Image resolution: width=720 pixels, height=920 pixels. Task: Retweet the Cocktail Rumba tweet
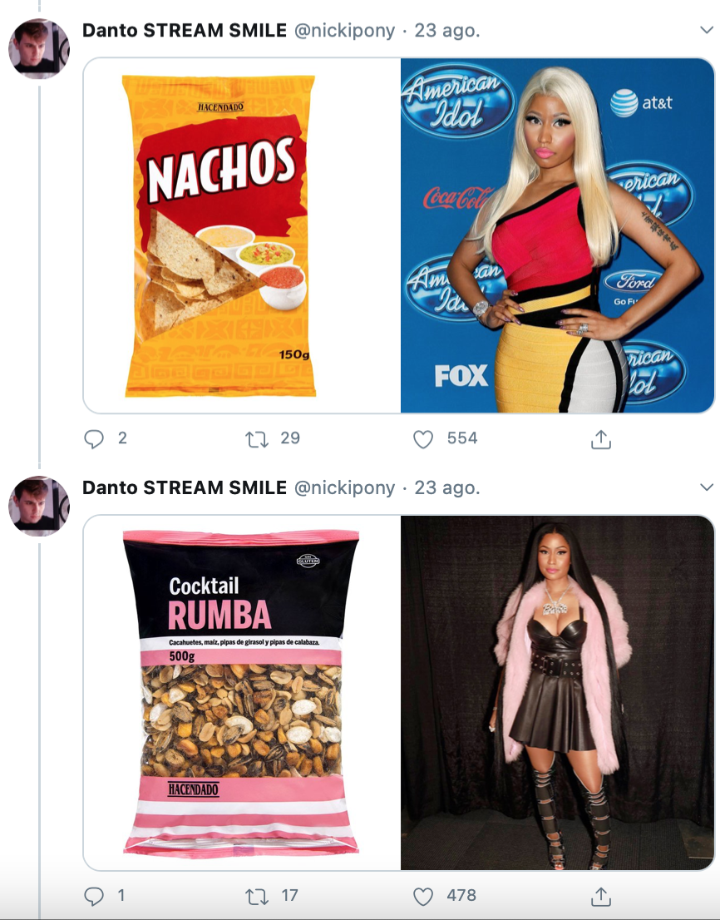[x=258, y=896]
